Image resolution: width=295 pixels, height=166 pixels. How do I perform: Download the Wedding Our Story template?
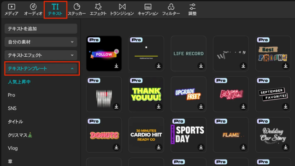click(x=286, y=147)
